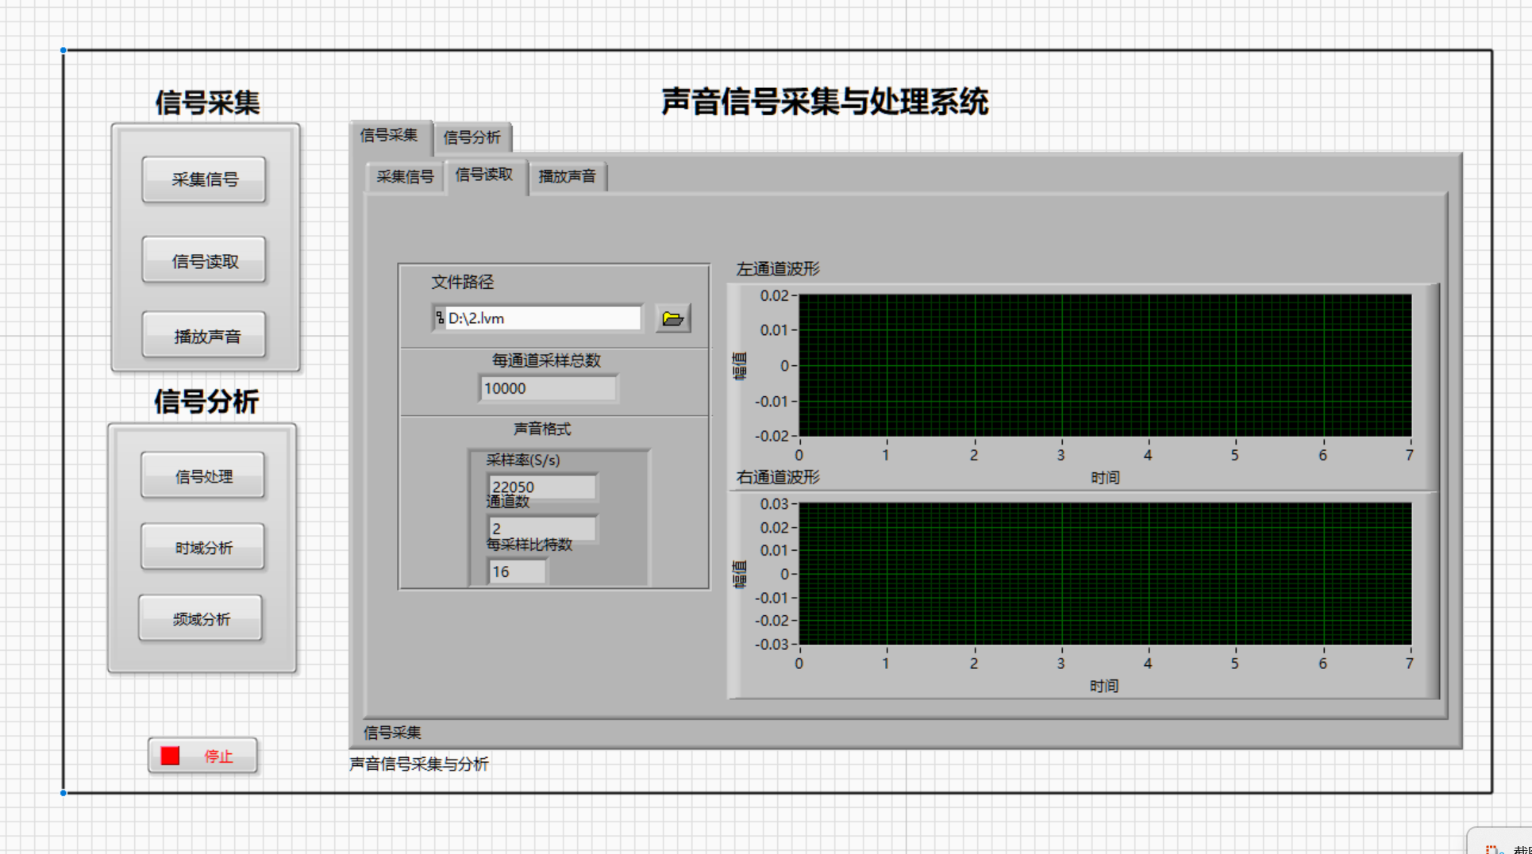Image resolution: width=1532 pixels, height=854 pixels.
Task: Click the 右通道波形 graph label
Action: point(778,477)
